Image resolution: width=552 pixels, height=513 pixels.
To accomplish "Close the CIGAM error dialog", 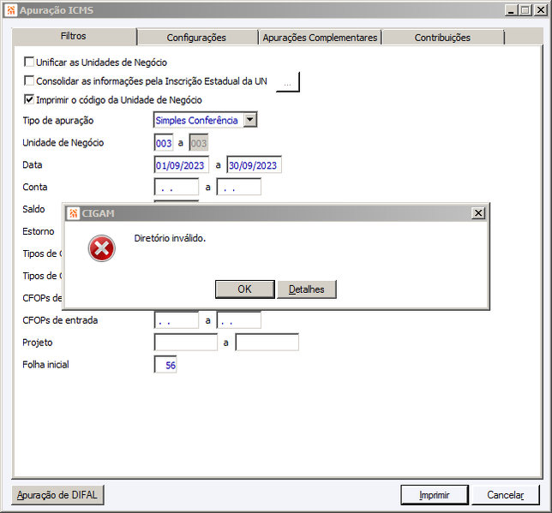I will click(x=478, y=213).
